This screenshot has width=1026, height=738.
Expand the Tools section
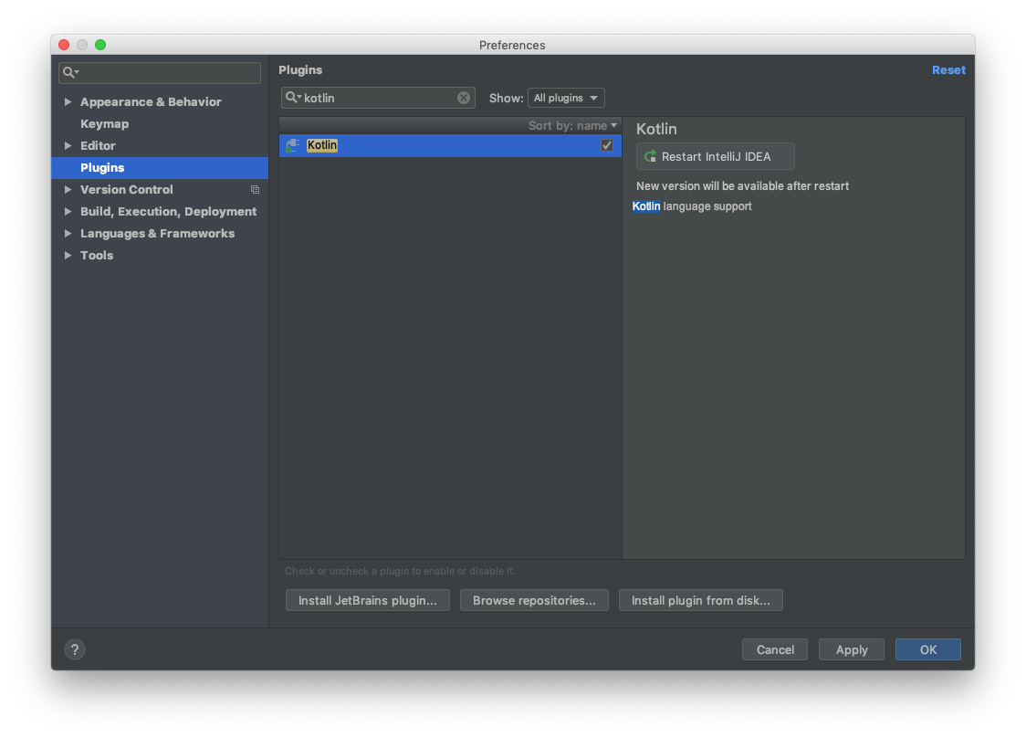[x=68, y=256]
